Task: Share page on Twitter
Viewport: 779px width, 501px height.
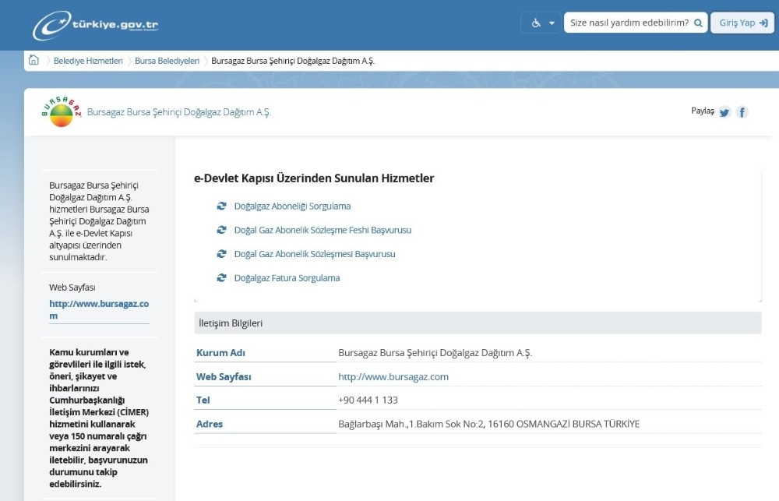Action: click(724, 112)
